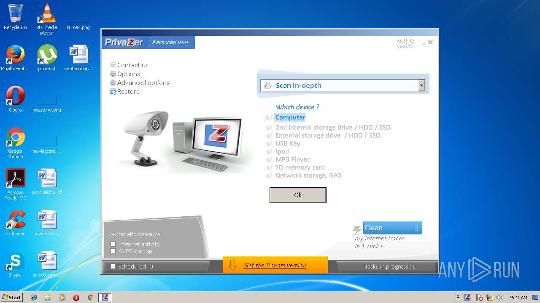Open Windows Explorer from taskbar

(x=48, y=298)
